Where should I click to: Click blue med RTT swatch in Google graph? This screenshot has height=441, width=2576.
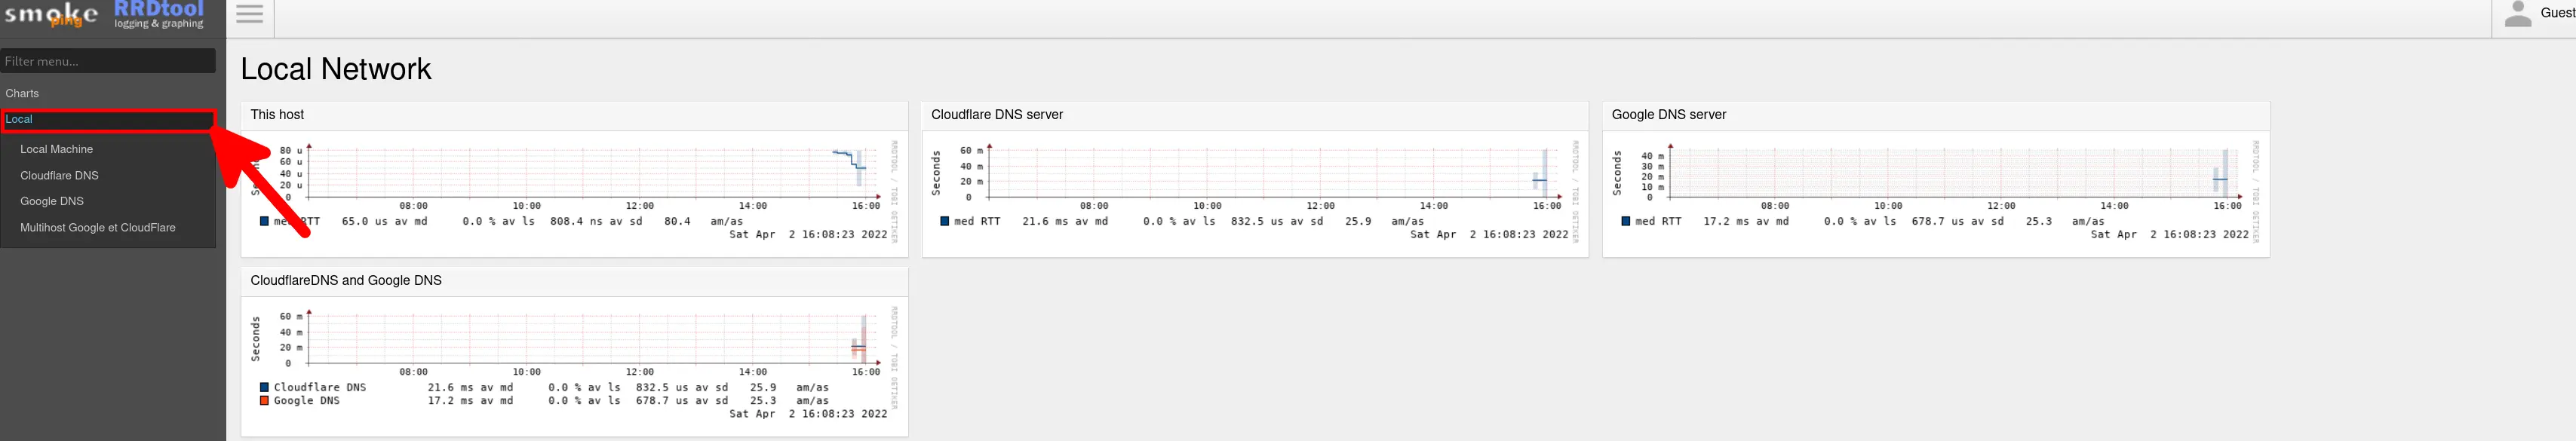pos(1626,221)
